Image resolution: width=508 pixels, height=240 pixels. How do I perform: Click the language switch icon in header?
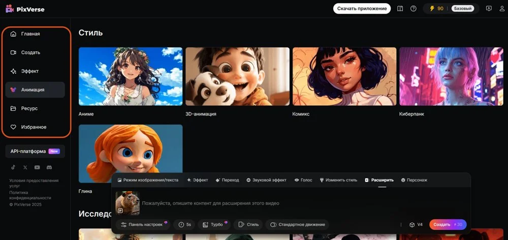click(x=489, y=9)
